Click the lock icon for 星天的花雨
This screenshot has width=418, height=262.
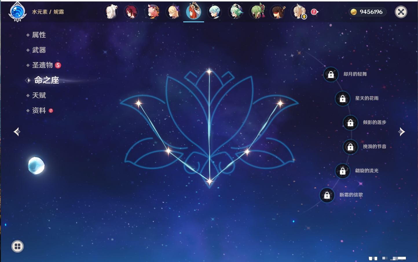(x=342, y=98)
